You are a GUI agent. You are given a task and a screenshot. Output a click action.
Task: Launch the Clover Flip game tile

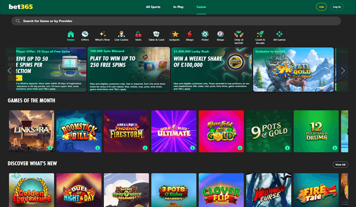(x=222, y=190)
